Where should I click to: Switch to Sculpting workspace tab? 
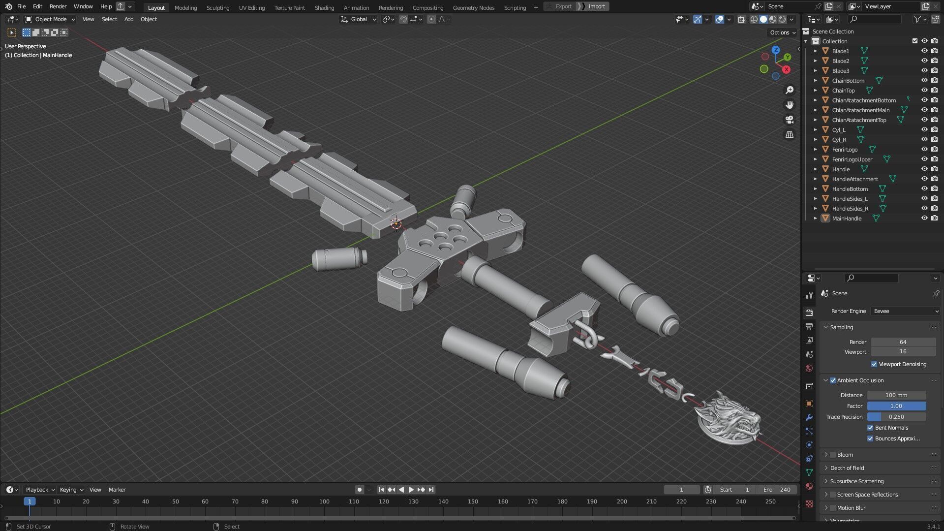tap(218, 7)
